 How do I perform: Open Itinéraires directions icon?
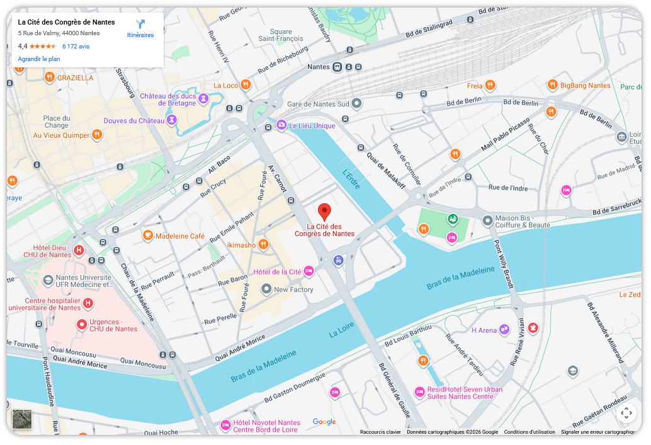140,24
